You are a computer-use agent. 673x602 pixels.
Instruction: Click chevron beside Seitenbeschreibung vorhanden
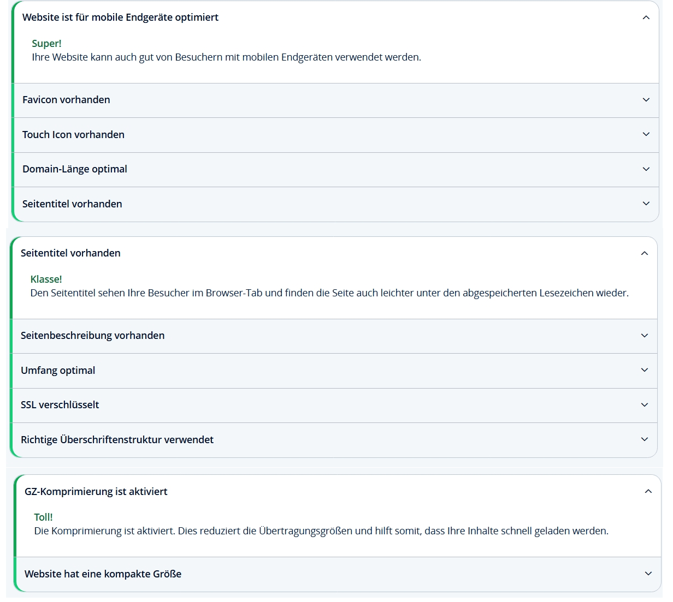pos(644,336)
